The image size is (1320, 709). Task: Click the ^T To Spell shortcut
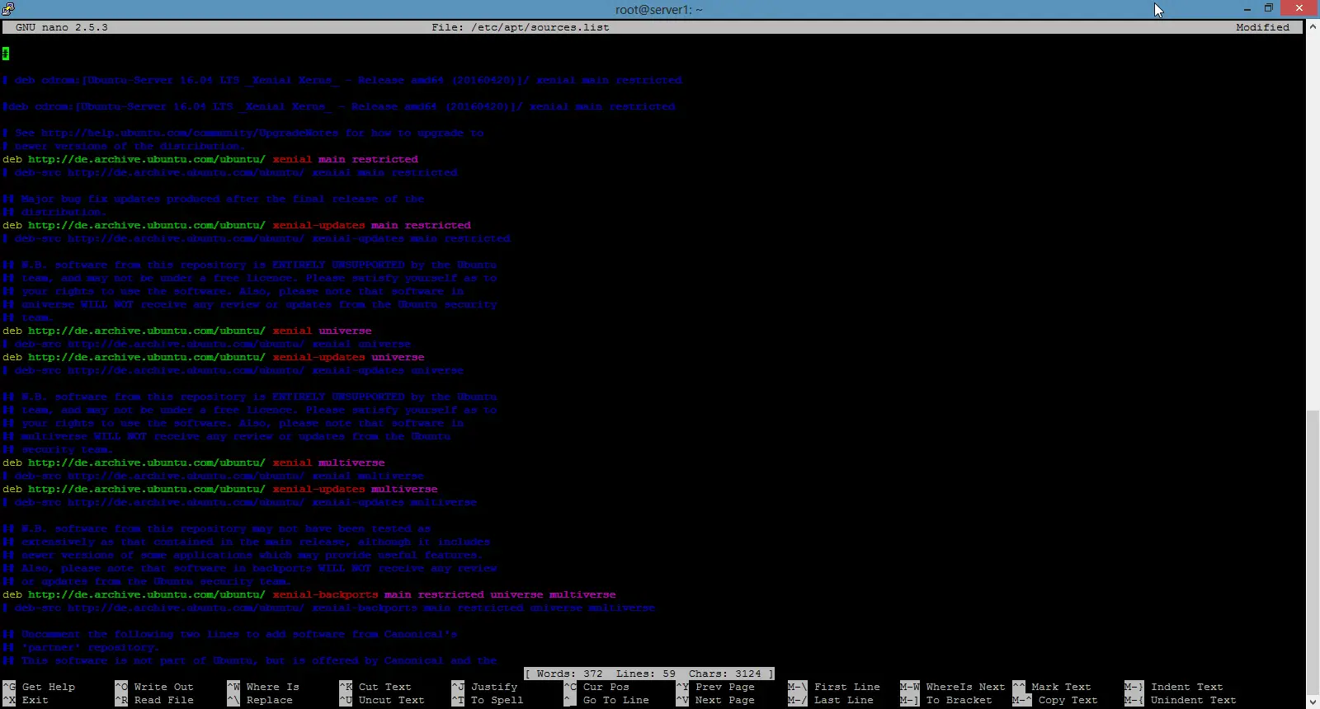pyautogui.click(x=488, y=700)
